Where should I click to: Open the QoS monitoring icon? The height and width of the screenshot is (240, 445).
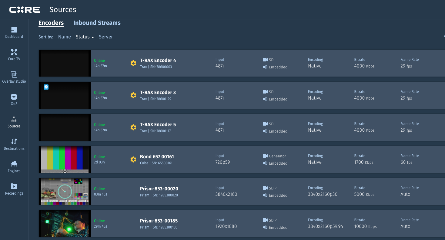[14, 97]
